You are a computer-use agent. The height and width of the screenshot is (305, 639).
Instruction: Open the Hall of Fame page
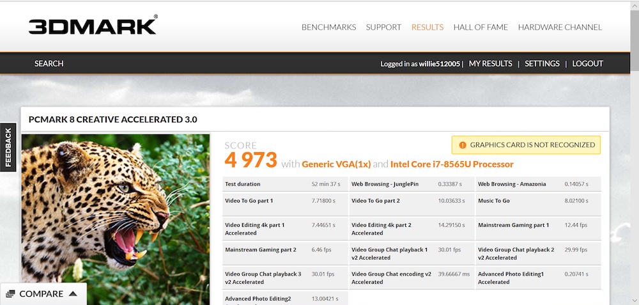coord(481,27)
